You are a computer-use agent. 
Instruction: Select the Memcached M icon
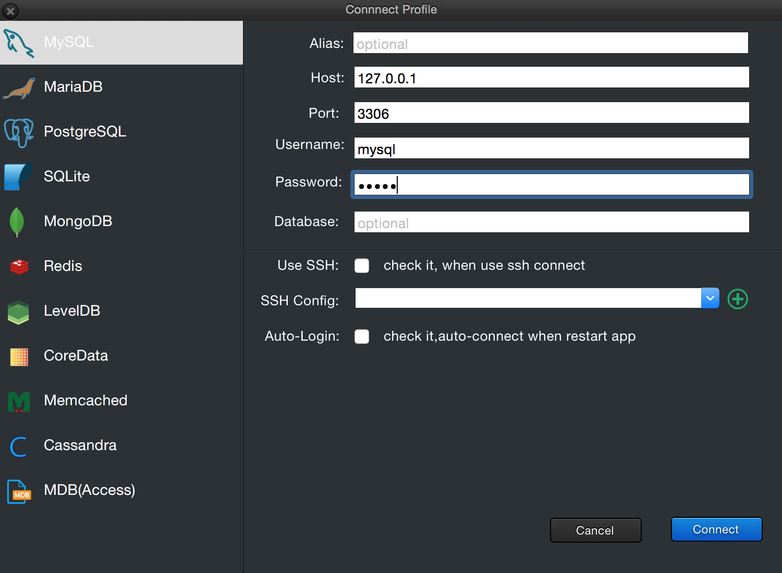click(19, 402)
